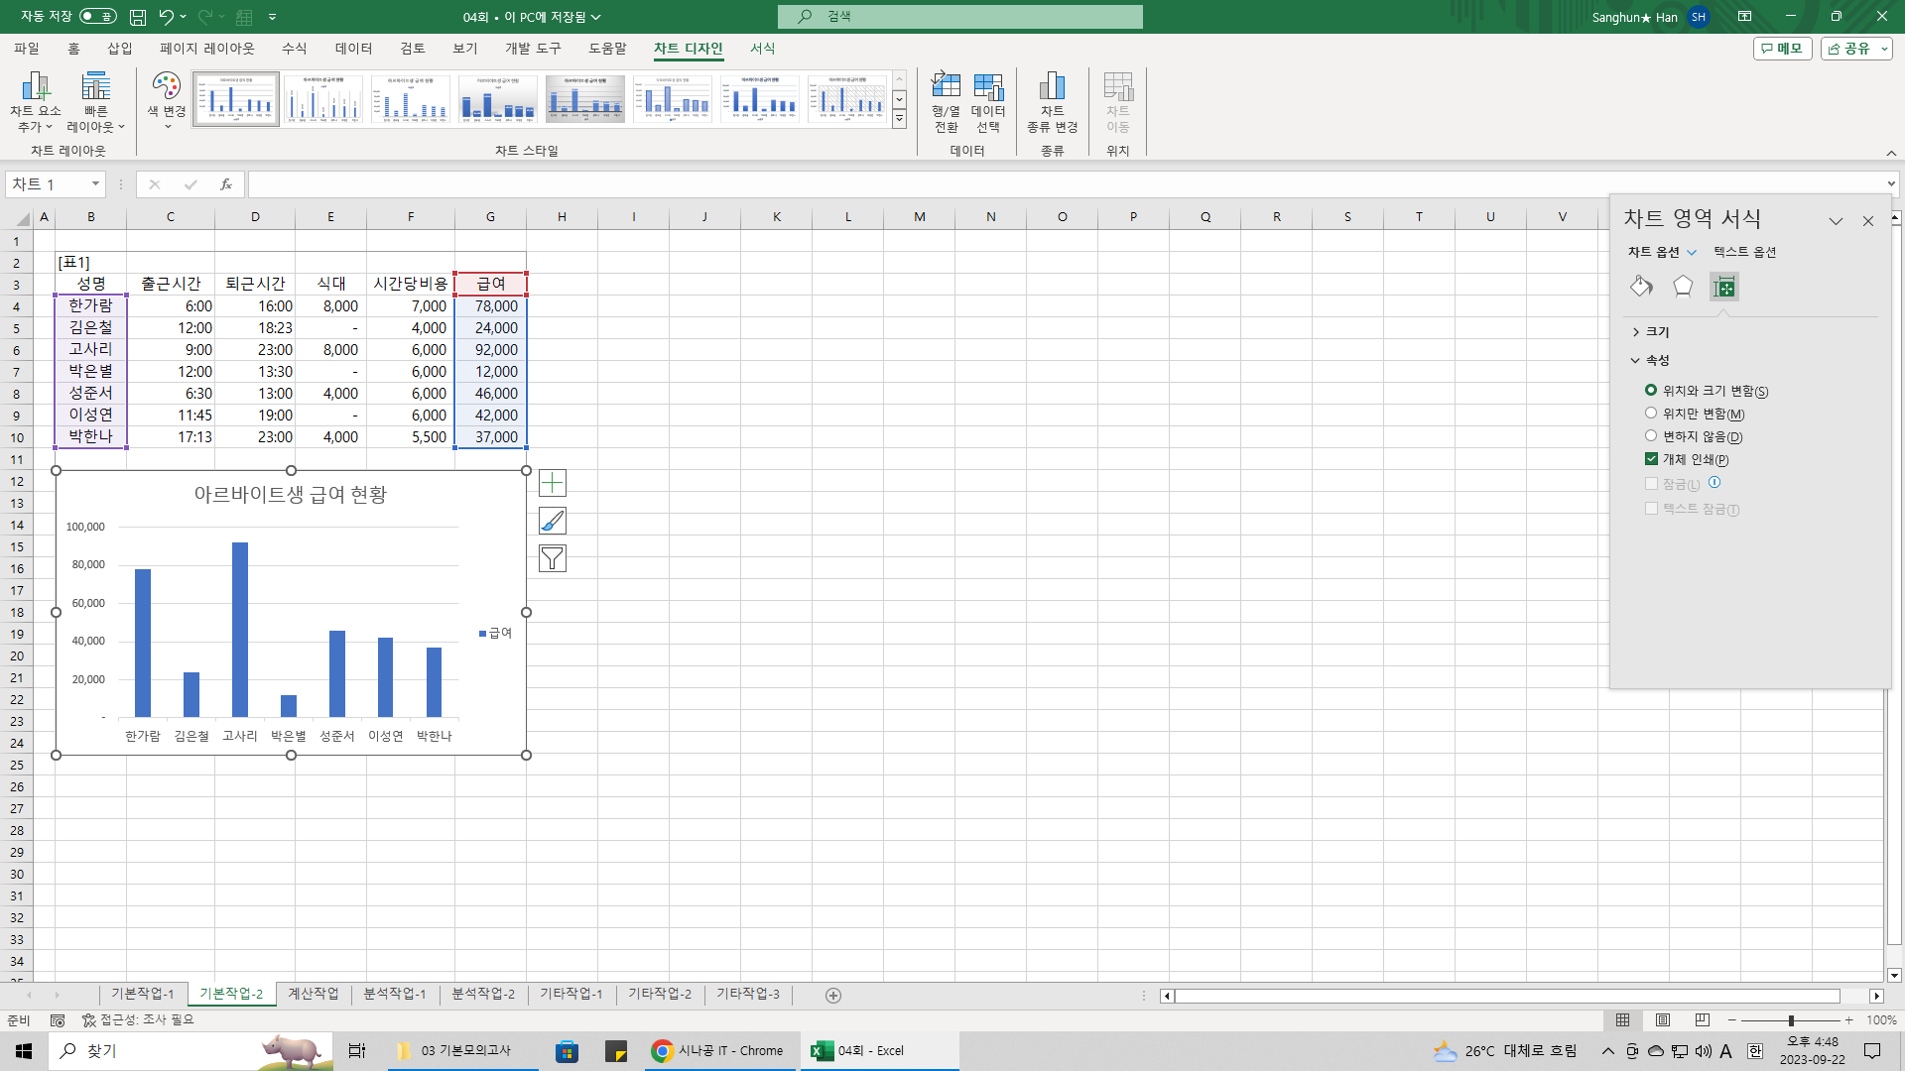
Task: Uncheck the '개체 인쇄' checkbox
Action: click(1651, 459)
